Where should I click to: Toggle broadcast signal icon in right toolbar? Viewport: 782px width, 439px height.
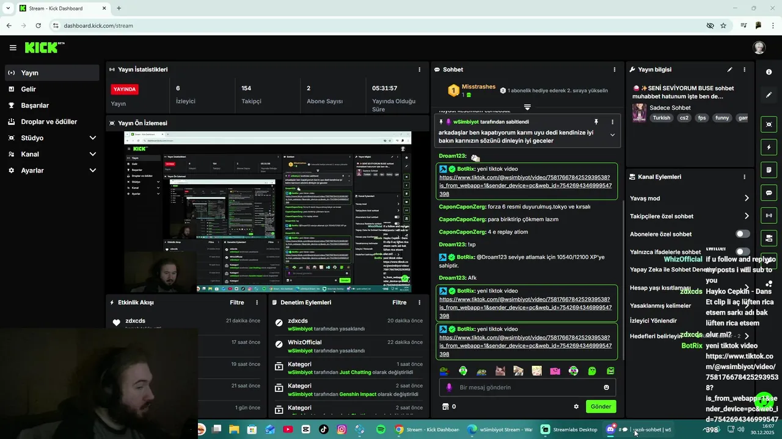pyautogui.click(x=769, y=215)
